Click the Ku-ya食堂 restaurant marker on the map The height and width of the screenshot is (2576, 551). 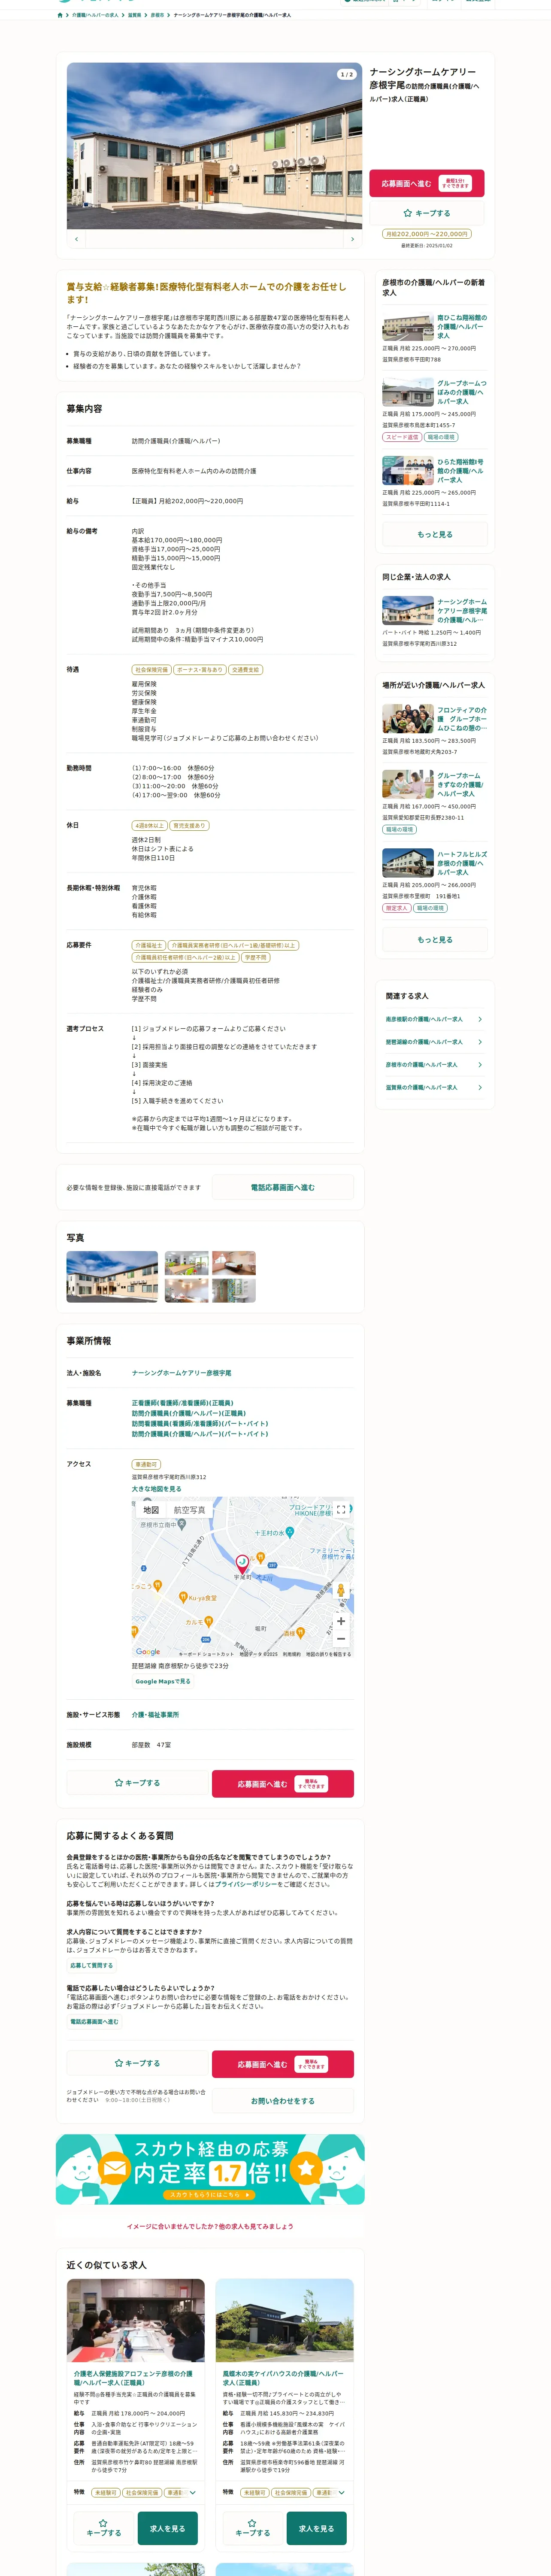coord(183,1597)
